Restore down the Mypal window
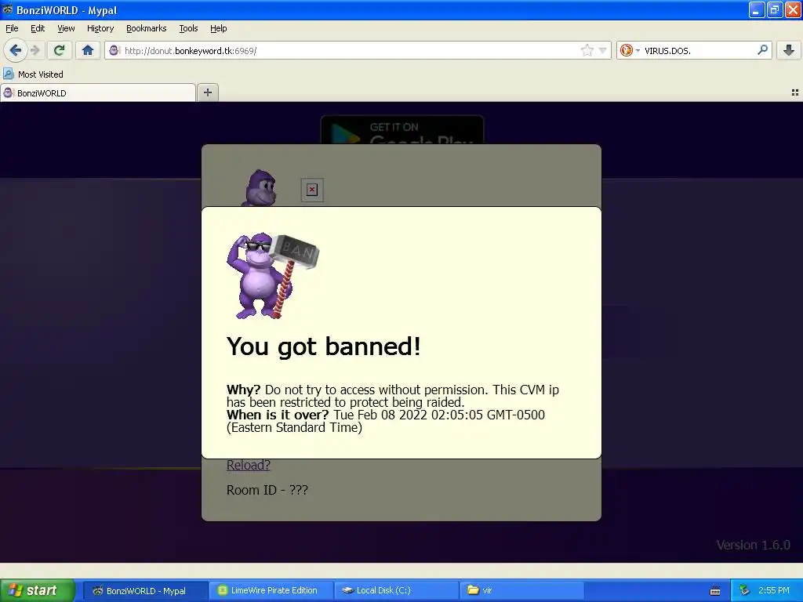803x602 pixels. pyautogui.click(x=775, y=9)
